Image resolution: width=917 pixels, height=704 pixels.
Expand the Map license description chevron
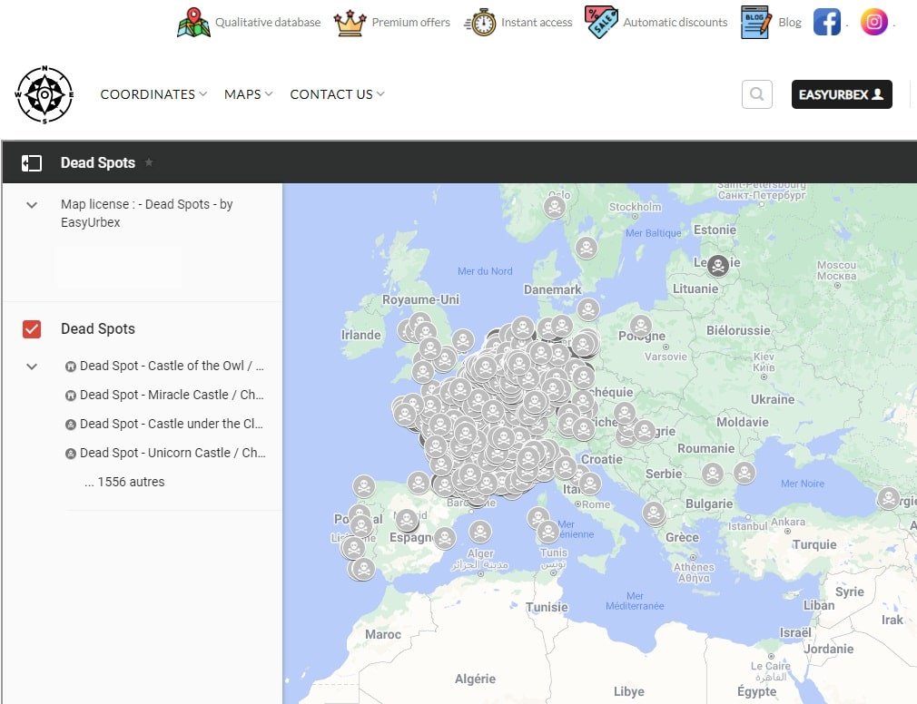[32, 205]
